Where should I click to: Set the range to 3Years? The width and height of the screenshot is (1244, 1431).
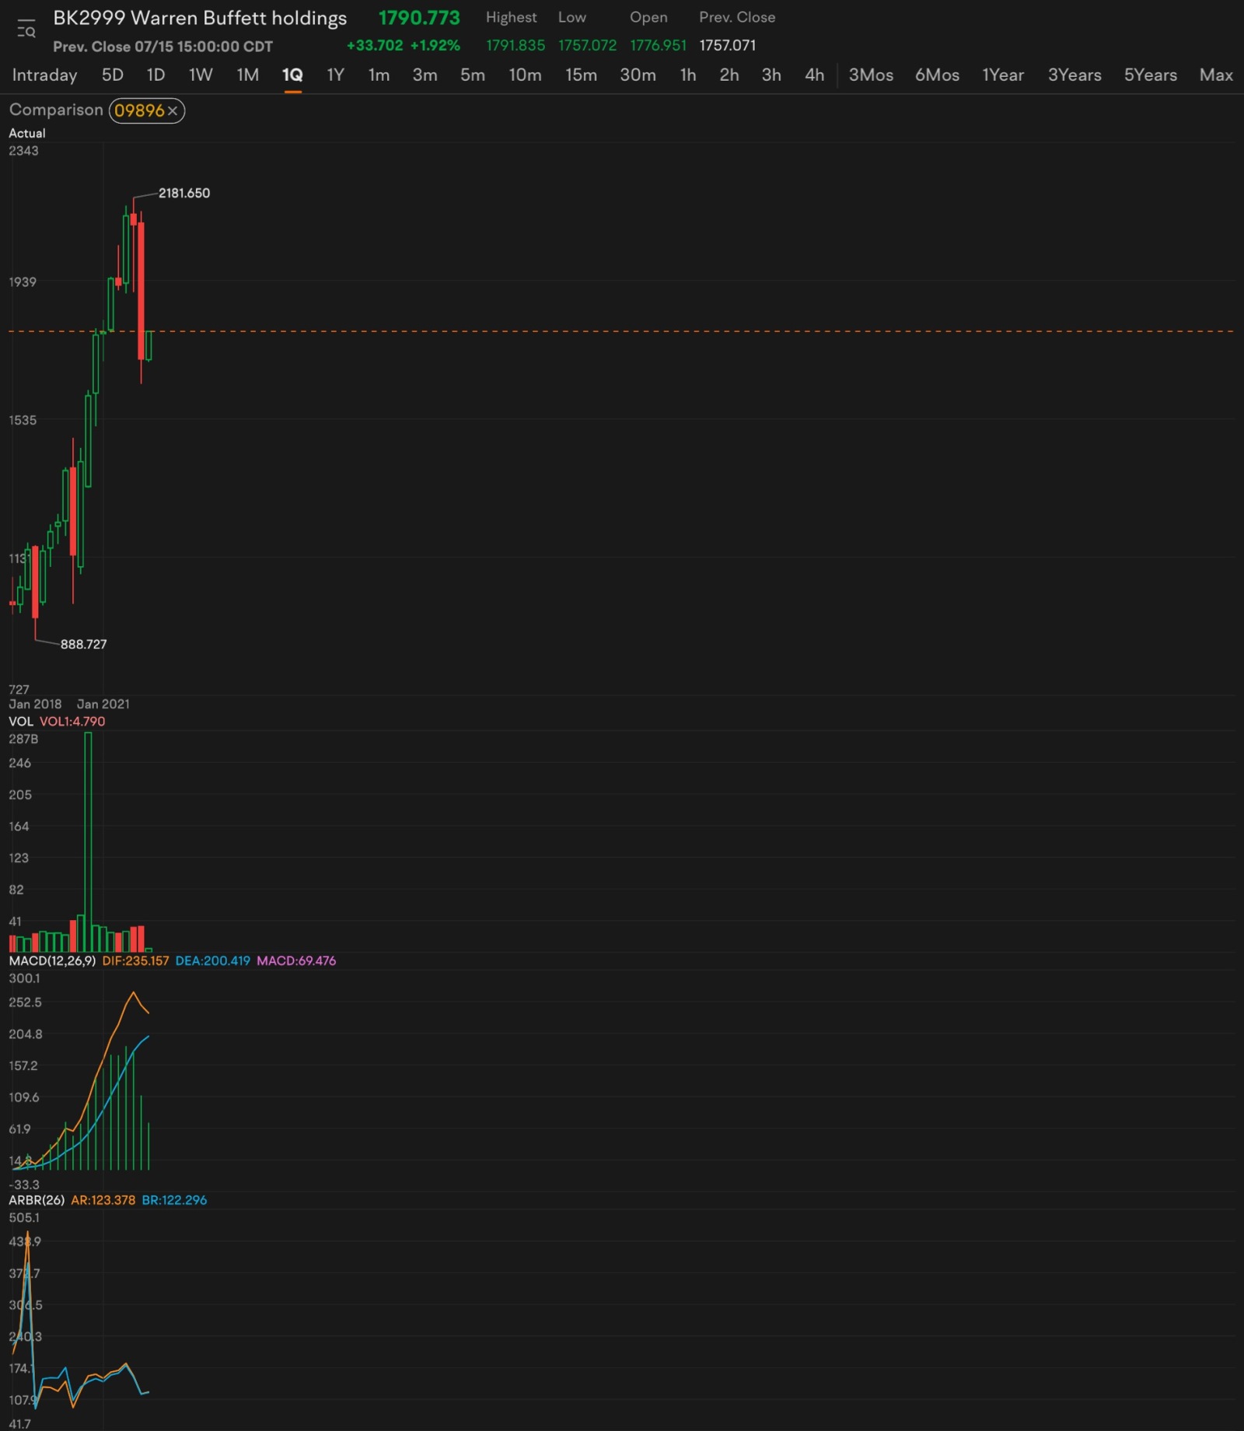click(1075, 75)
